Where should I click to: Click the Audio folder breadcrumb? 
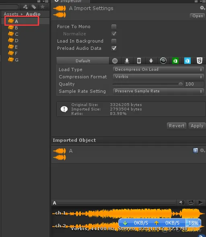click(33, 14)
